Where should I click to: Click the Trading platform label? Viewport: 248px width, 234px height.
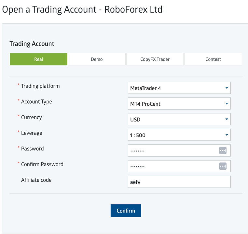tap(40, 86)
